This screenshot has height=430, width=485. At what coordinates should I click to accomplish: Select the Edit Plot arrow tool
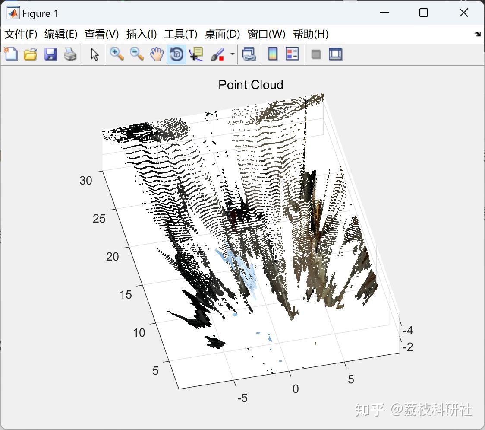94,54
